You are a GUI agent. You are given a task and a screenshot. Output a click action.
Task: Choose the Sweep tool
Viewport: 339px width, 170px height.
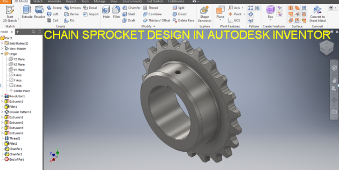[x=55, y=8]
